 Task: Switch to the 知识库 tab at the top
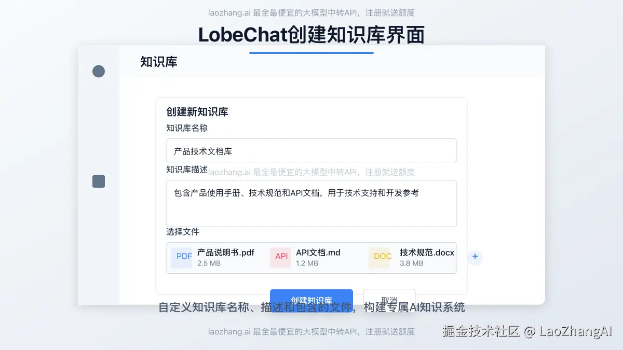158,62
